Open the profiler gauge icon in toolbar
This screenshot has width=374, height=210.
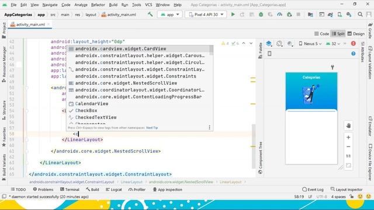tap(279, 15)
